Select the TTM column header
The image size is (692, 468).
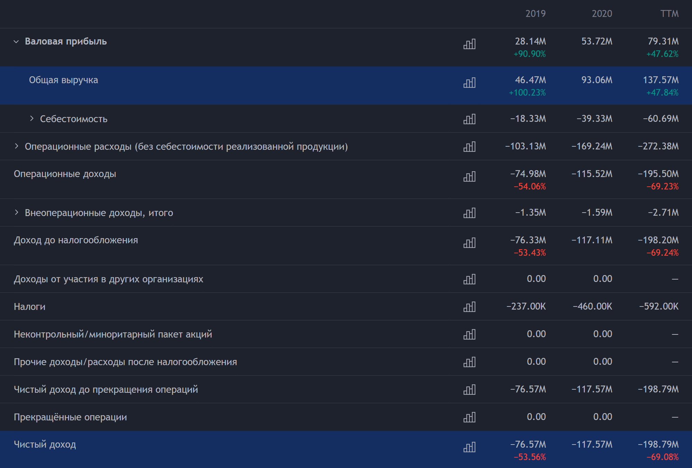tap(670, 14)
